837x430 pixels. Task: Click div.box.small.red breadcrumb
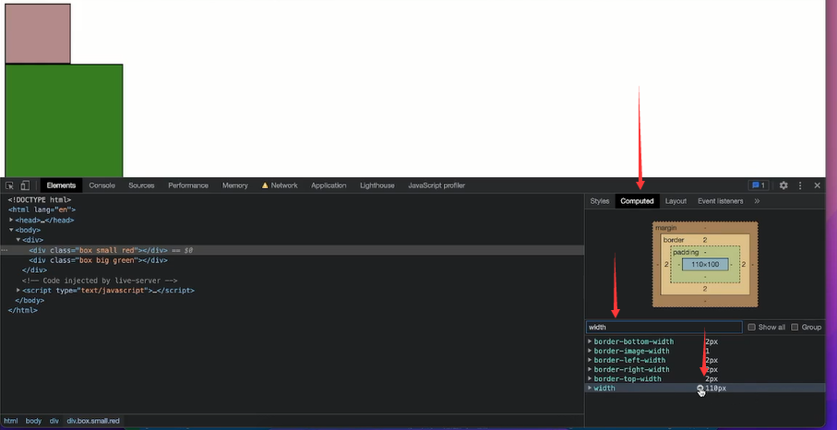(x=93, y=421)
